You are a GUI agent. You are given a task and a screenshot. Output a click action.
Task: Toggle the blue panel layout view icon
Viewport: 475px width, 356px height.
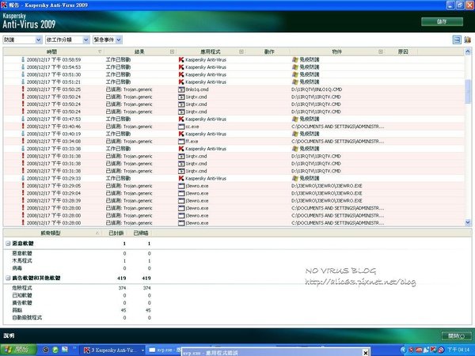tap(457, 40)
